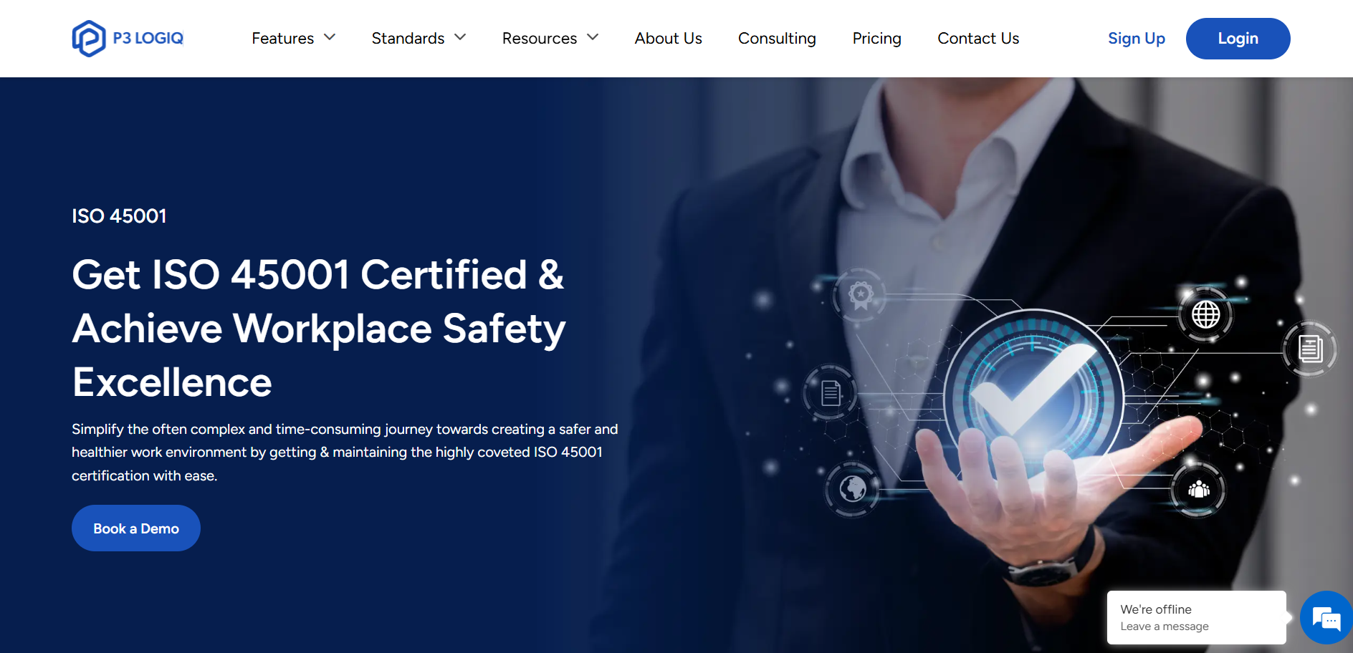Viewport: 1353px width, 653px height.
Task: Click the "ISO 45001" label above the headline
Action: [119, 216]
